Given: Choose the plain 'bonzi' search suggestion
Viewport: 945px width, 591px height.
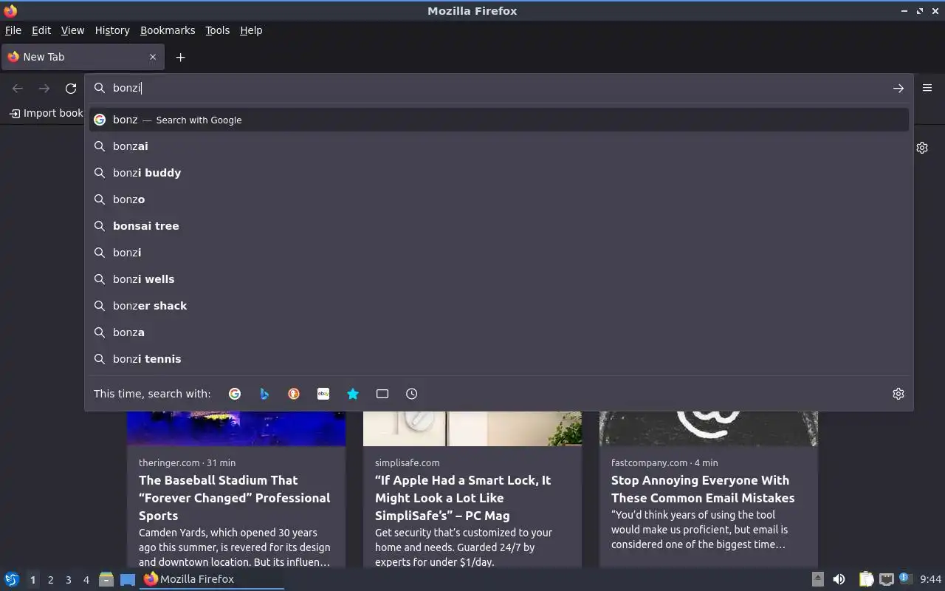Looking at the screenshot, I should click(x=499, y=253).
